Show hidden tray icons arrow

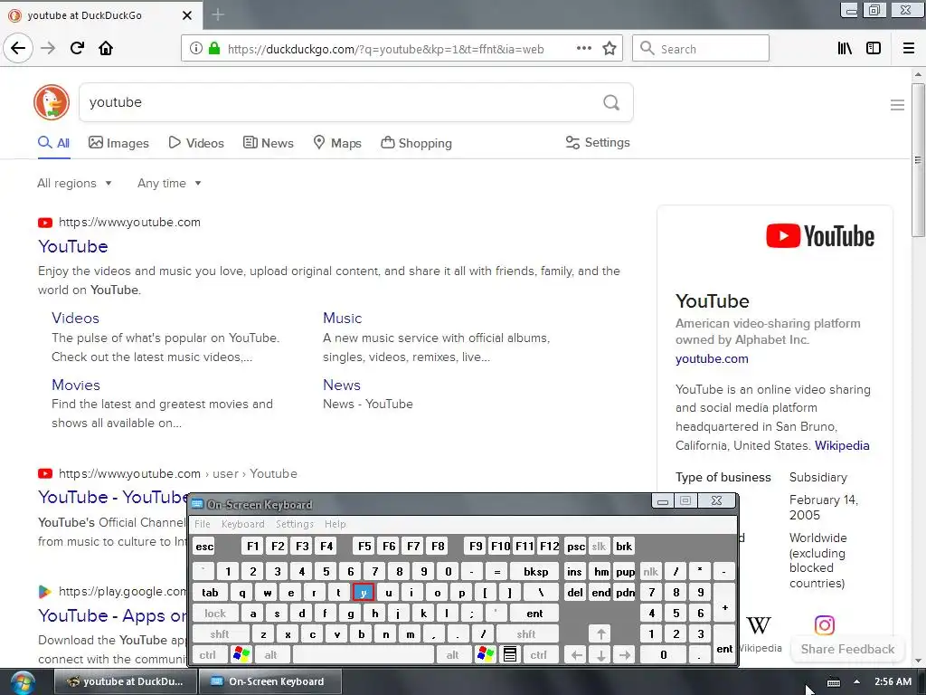(856, 681)
